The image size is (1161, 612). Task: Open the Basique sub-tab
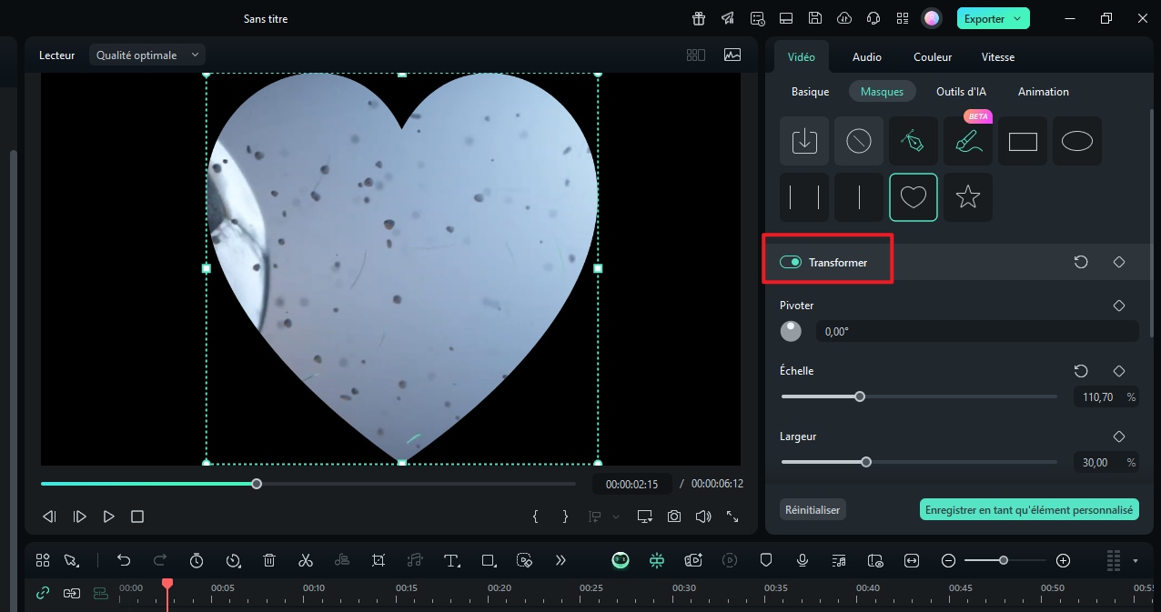(811, 92)
